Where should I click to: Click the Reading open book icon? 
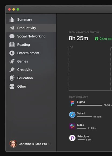[x=12, y=44]
